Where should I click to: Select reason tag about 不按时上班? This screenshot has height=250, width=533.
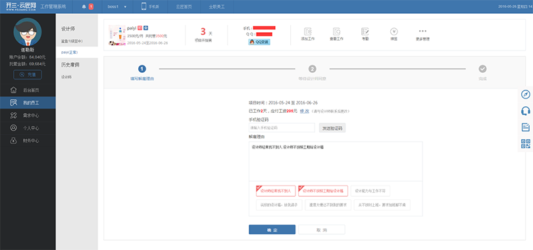(x=382, y=205)
